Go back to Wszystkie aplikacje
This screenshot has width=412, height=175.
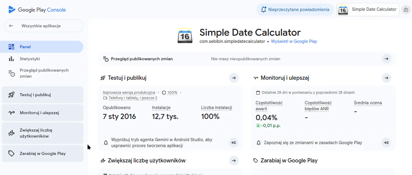tap(43, 26)
